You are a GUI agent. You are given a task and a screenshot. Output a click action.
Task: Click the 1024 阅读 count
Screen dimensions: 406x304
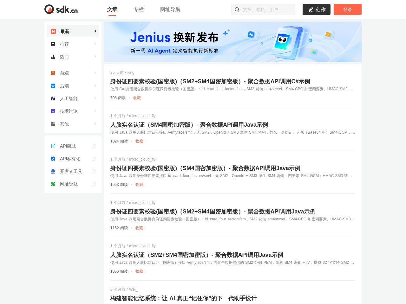pos(119,141)
